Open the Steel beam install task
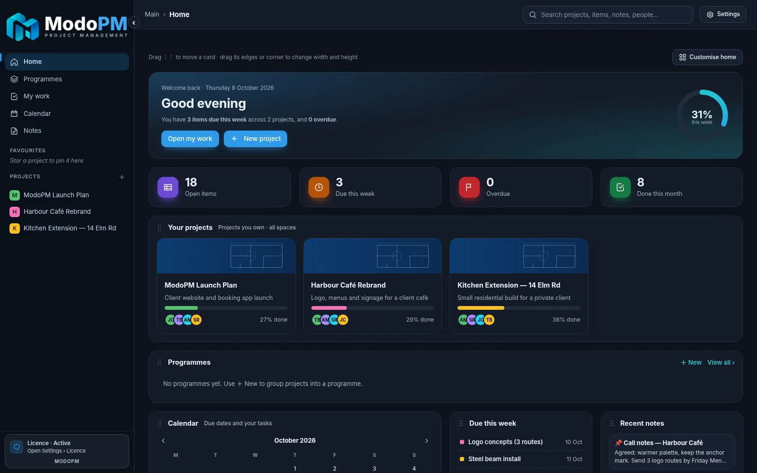Viewport: 757px width, 473px height. (521, 459)
